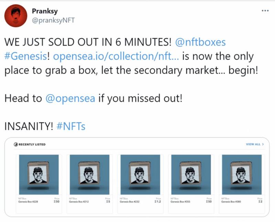Click the Genesis Box #228 title text
Screen dimensions: 275x222
[x=28, y=202]
